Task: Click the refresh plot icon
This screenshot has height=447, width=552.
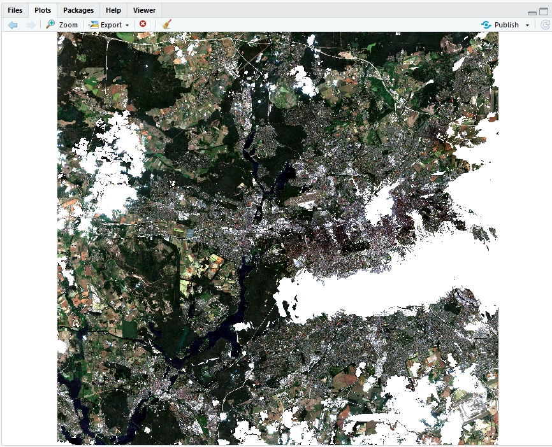Action: [545, 25]
